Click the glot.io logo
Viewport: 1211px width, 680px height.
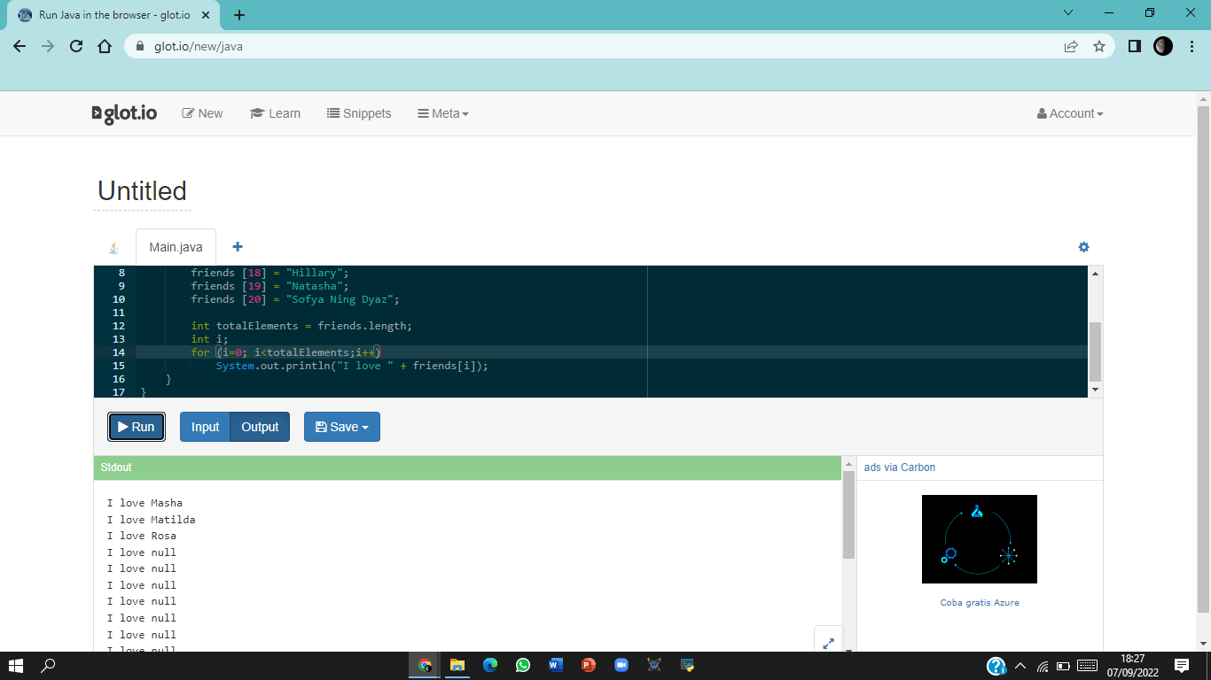tap(125, 113)
